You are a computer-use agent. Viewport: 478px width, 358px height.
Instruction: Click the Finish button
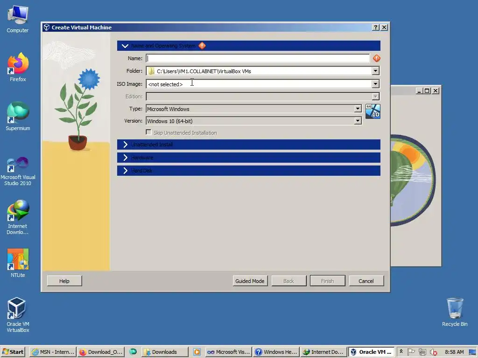[x=327, y=281]
